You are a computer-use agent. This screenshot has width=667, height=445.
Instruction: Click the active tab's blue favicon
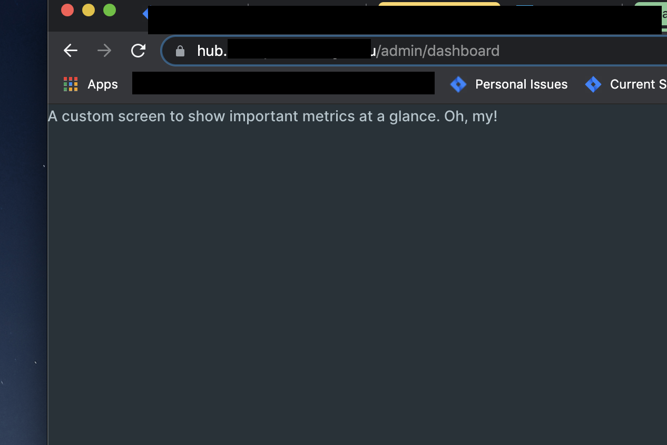[146, 14]
